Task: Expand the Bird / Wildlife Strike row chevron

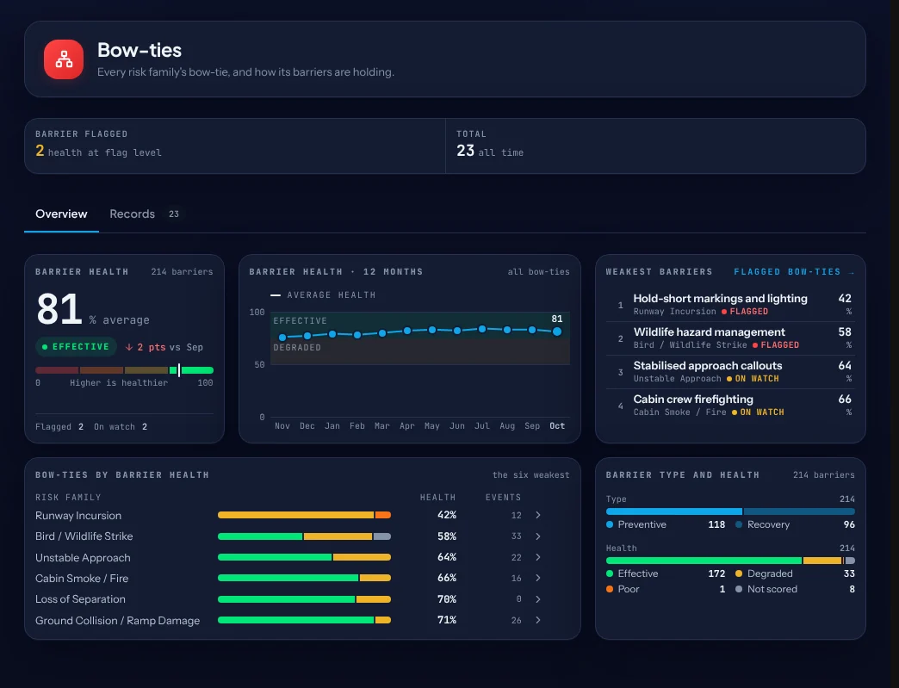Action: tap(538, 536)
